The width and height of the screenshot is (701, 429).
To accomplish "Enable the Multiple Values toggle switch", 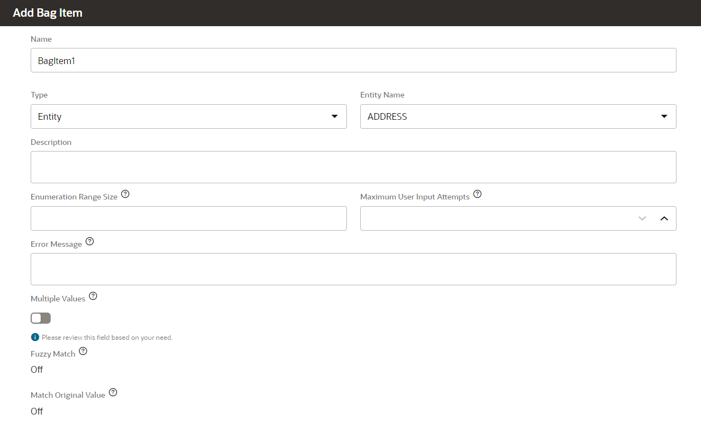I will click(x=40, y=318).
